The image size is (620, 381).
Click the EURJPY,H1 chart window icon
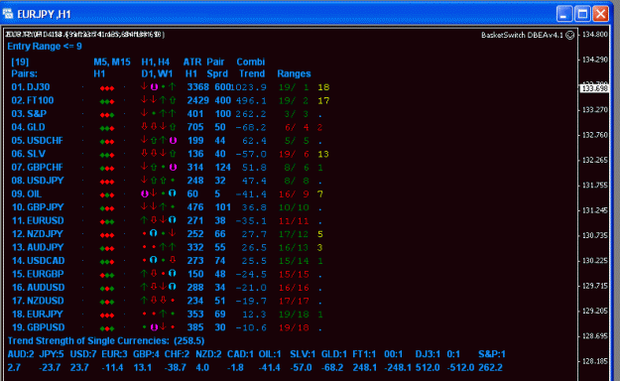tap(8, 14)
